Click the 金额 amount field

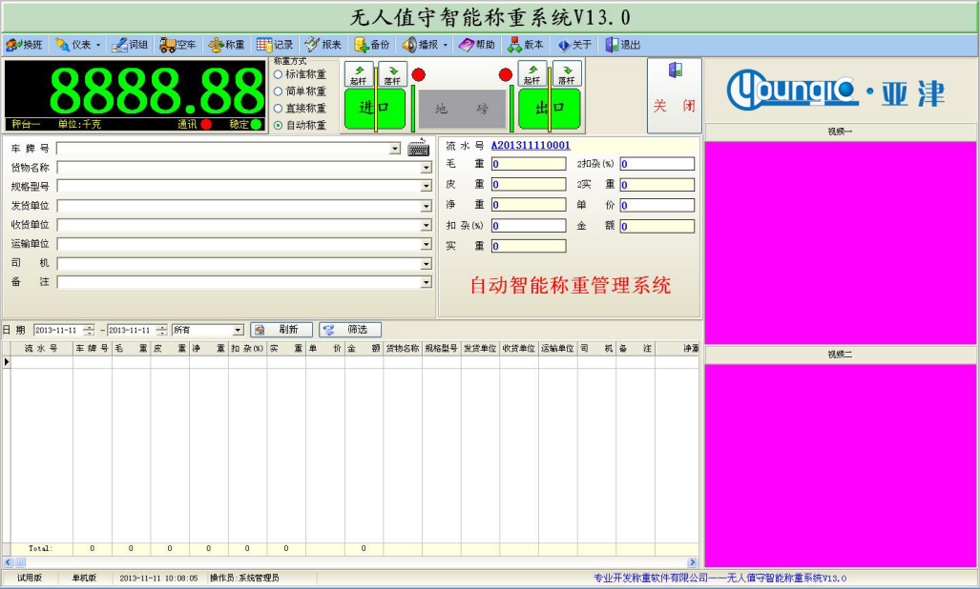pos(657,227)
